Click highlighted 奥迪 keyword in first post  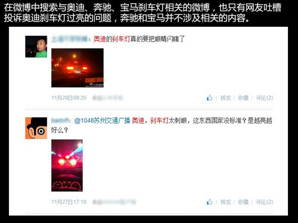pos(100,39)
